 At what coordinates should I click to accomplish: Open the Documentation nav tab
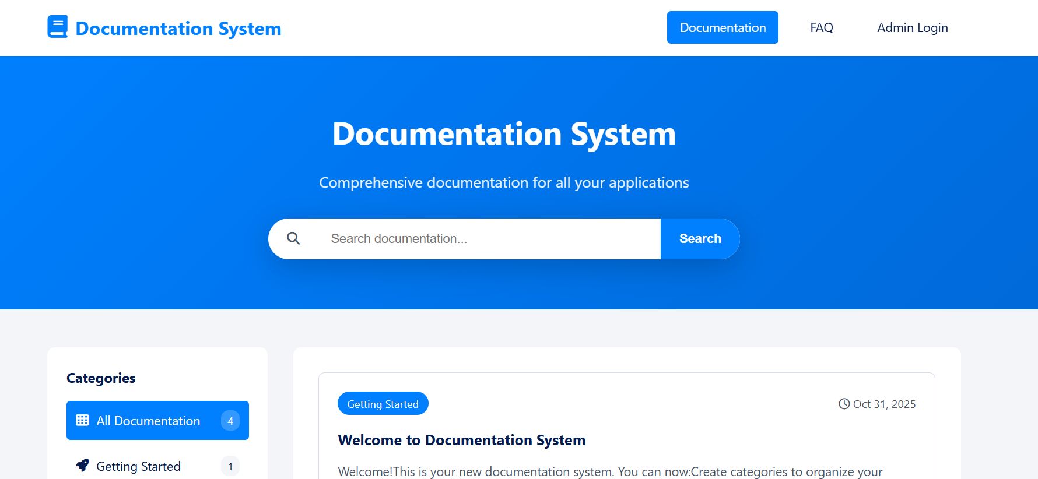tap(723, 27)
